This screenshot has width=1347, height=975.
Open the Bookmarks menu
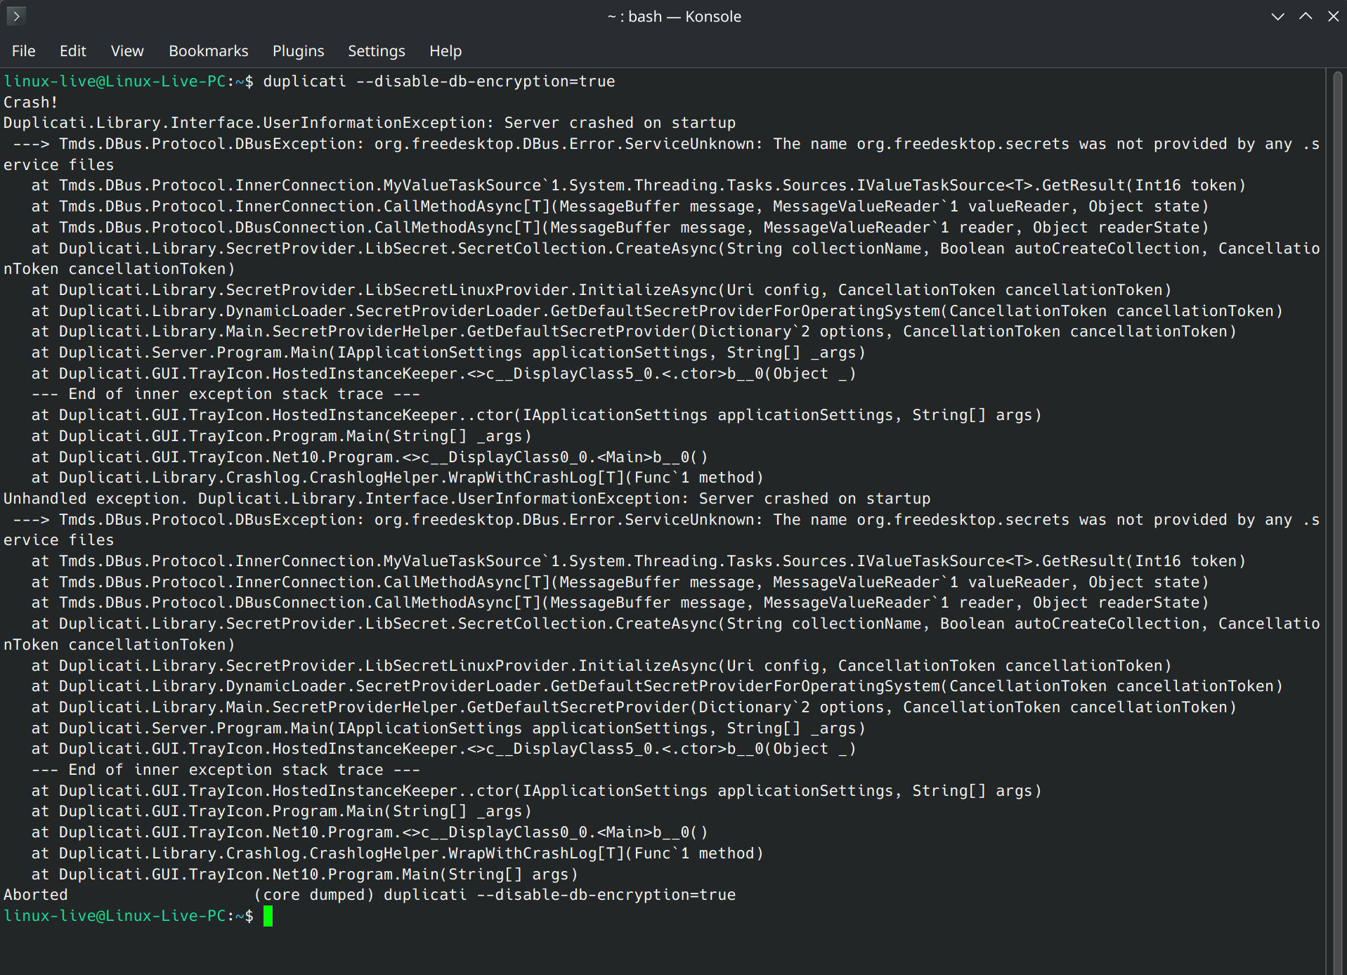point(209,51)
